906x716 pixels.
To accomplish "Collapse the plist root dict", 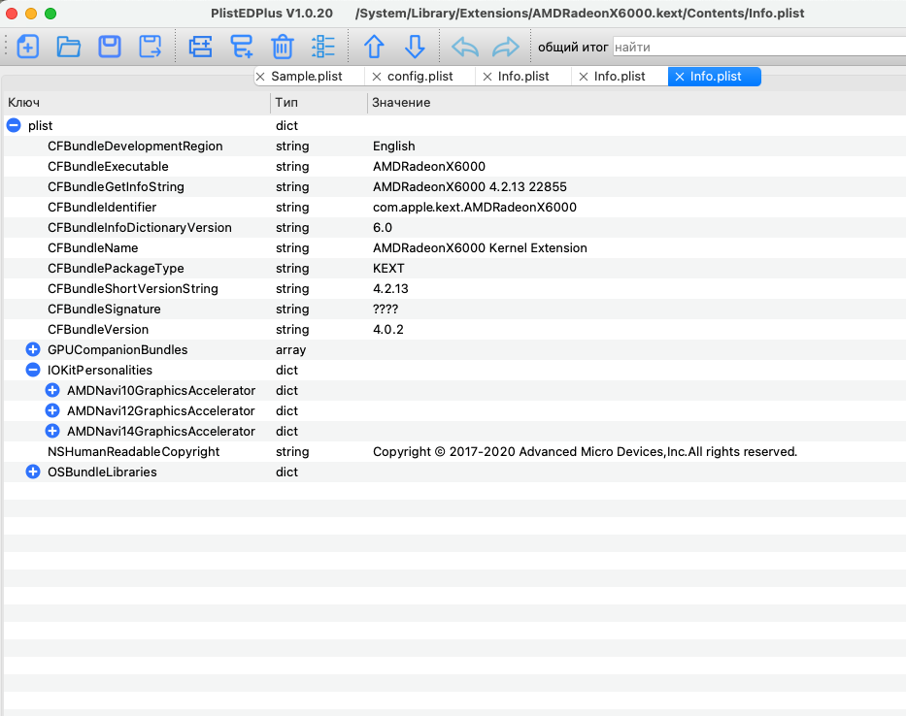I will [14, 125].
